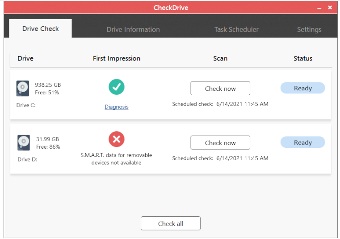Click the Free: 51% text
Viewport: 340px width, 239px height.
(x=47, y=93)
